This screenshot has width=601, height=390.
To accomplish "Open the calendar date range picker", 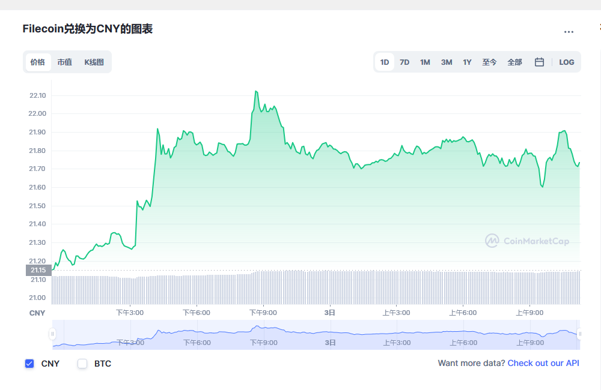I will point(539,62).
